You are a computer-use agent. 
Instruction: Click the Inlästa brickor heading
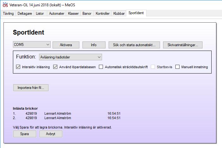[x=25, y=108]
